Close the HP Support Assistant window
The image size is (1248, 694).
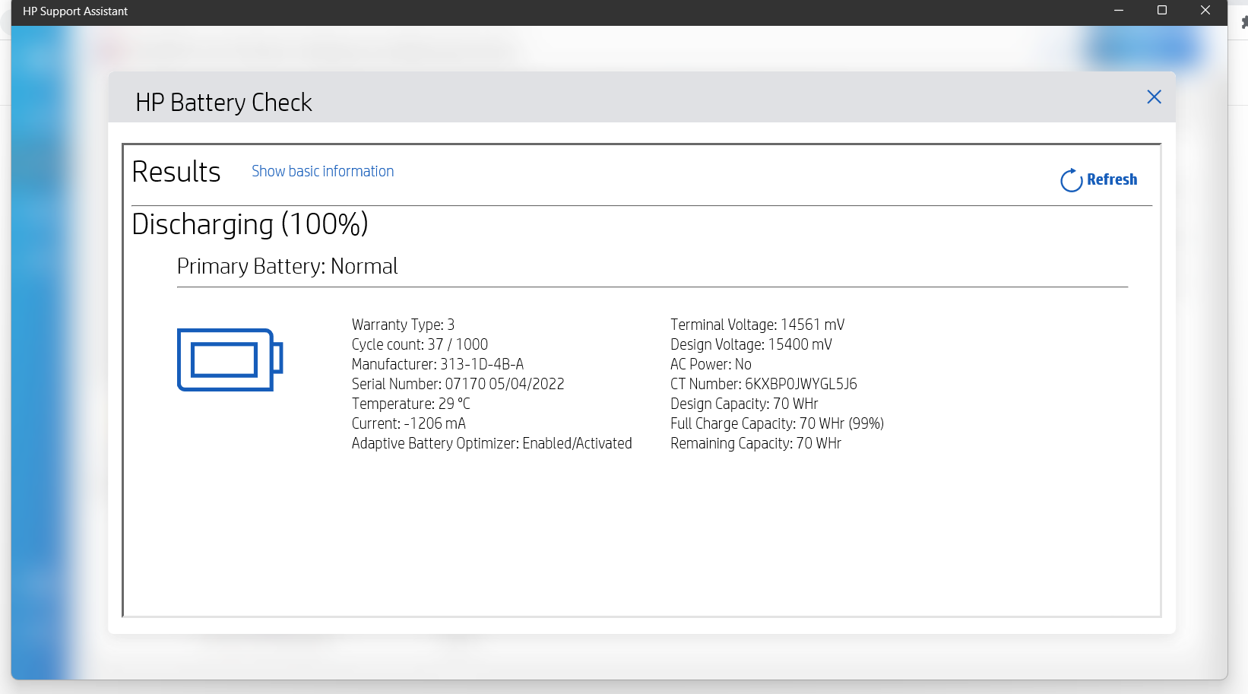1205,11
